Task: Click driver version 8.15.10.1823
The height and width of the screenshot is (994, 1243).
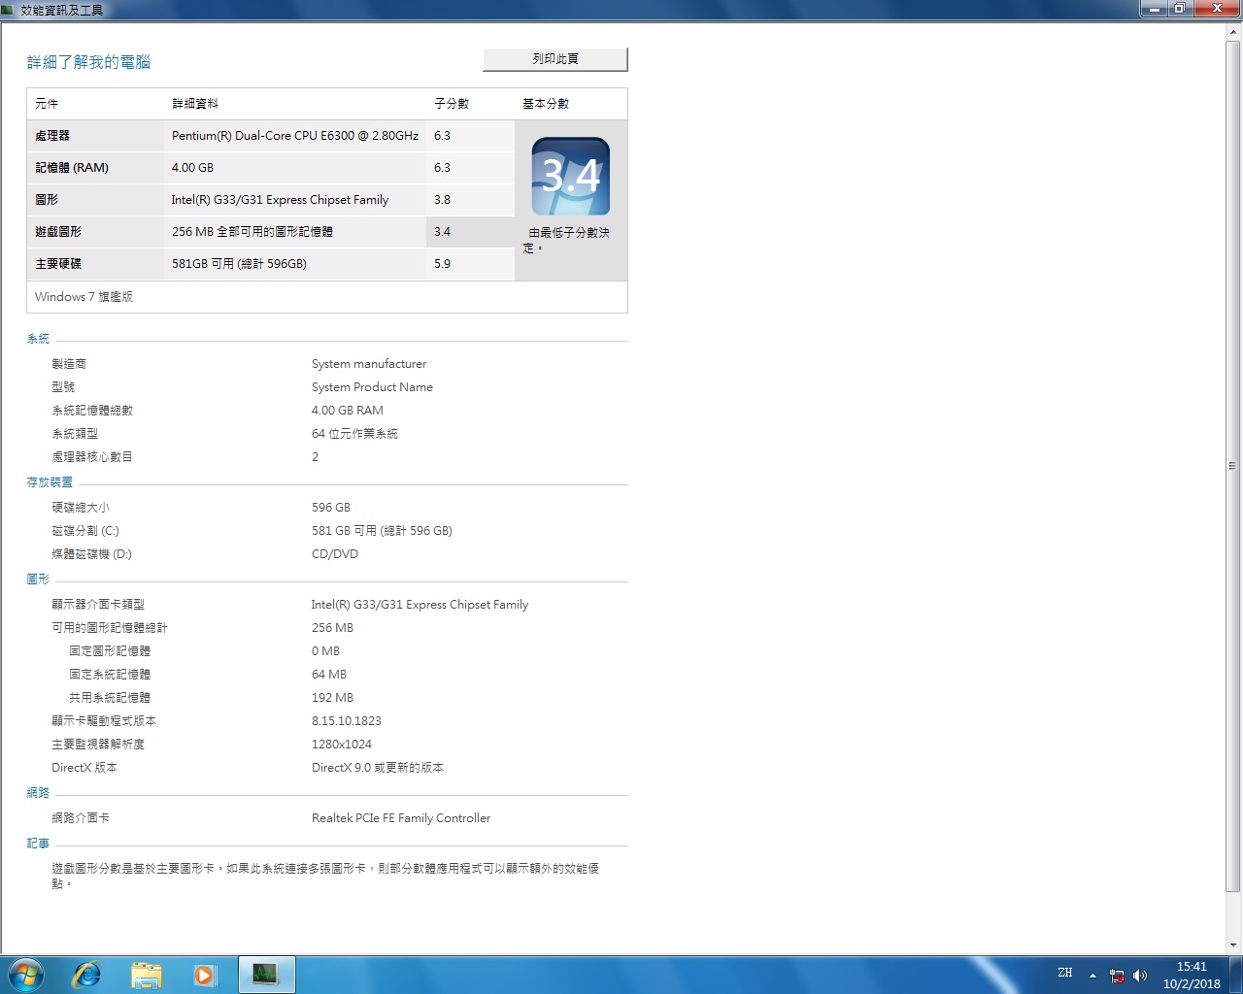Action: (x=347, y=721)
